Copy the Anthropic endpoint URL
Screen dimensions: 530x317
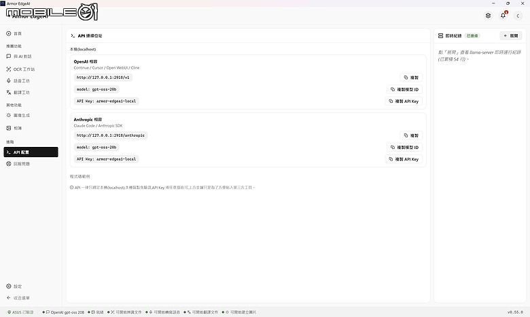411,135
